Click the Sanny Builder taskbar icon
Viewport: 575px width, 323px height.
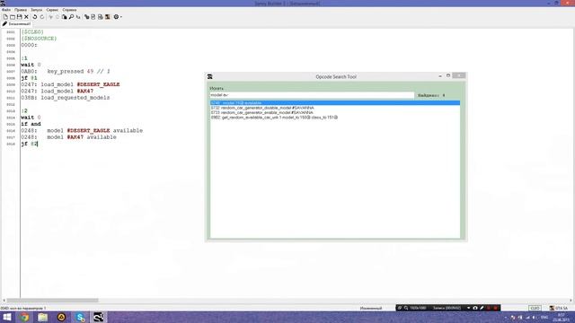98,317
